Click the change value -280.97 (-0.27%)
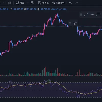Image resolution: width=102 pixels, height=102 pixels. coord(59,9)
